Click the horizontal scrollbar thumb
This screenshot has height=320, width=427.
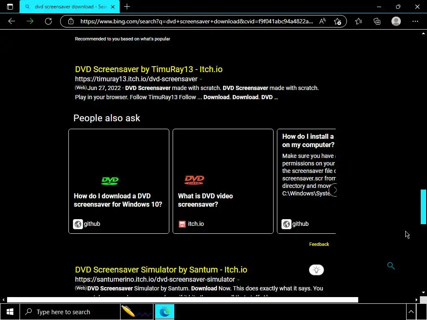[183, 300]
